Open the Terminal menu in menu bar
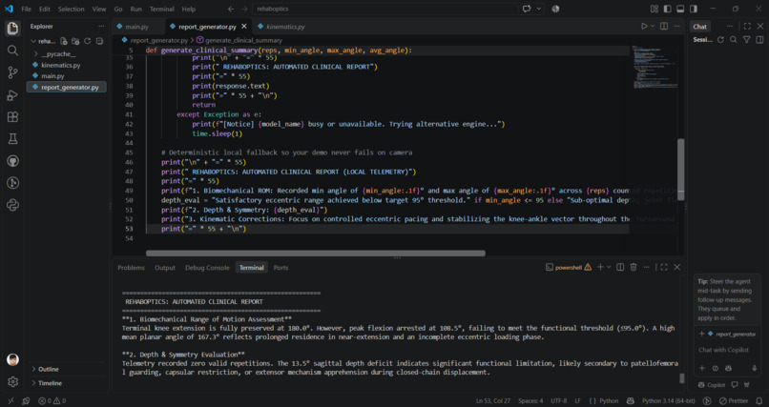 coord(162,9)
